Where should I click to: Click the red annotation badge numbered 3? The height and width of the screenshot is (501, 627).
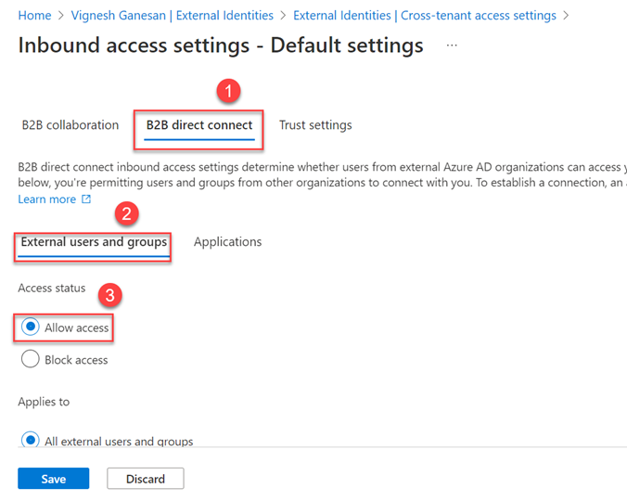click(109, 296)
